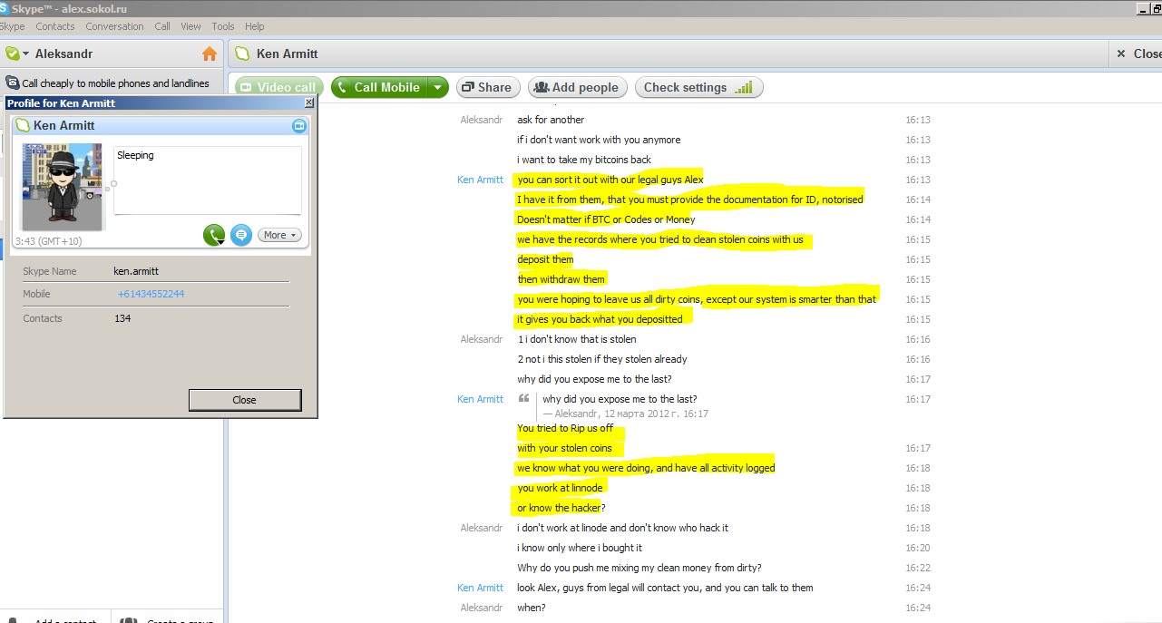Open the Call menu
The height and width of the screenshot is (623, 1162).
(162, 26)
